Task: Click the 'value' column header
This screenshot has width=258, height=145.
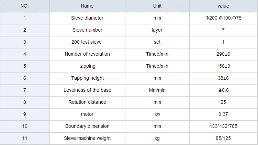Action: 223,6
